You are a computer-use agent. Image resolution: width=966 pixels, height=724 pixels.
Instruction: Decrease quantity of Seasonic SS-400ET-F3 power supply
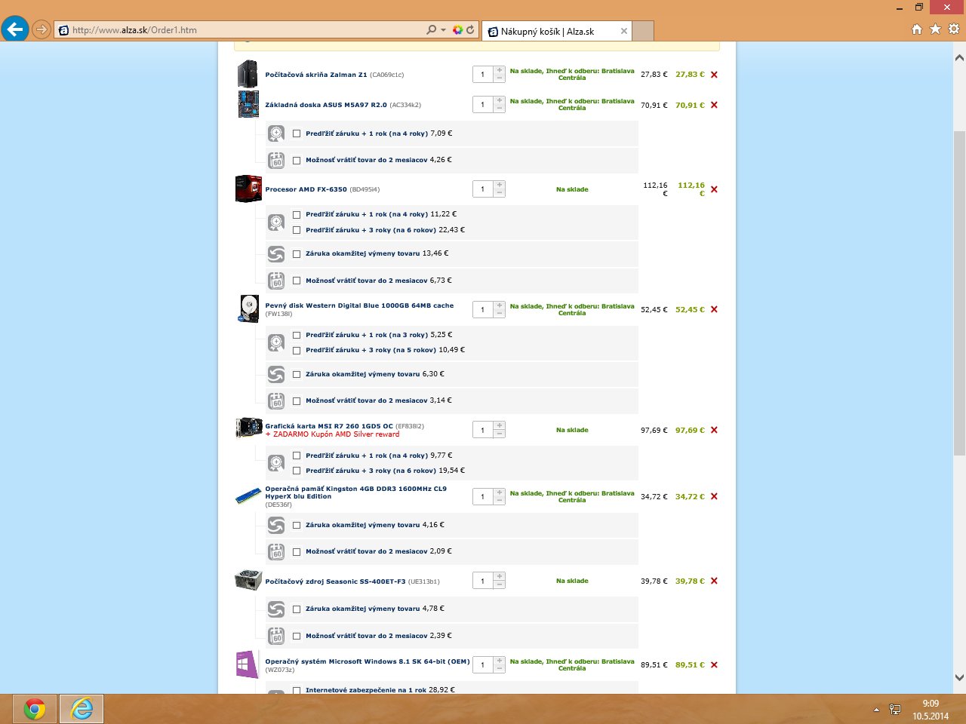499,584
